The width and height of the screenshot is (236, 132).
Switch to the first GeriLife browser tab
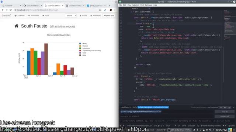(11, 5)
